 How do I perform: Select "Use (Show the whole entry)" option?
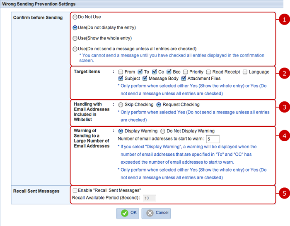[x=75, y=38]
